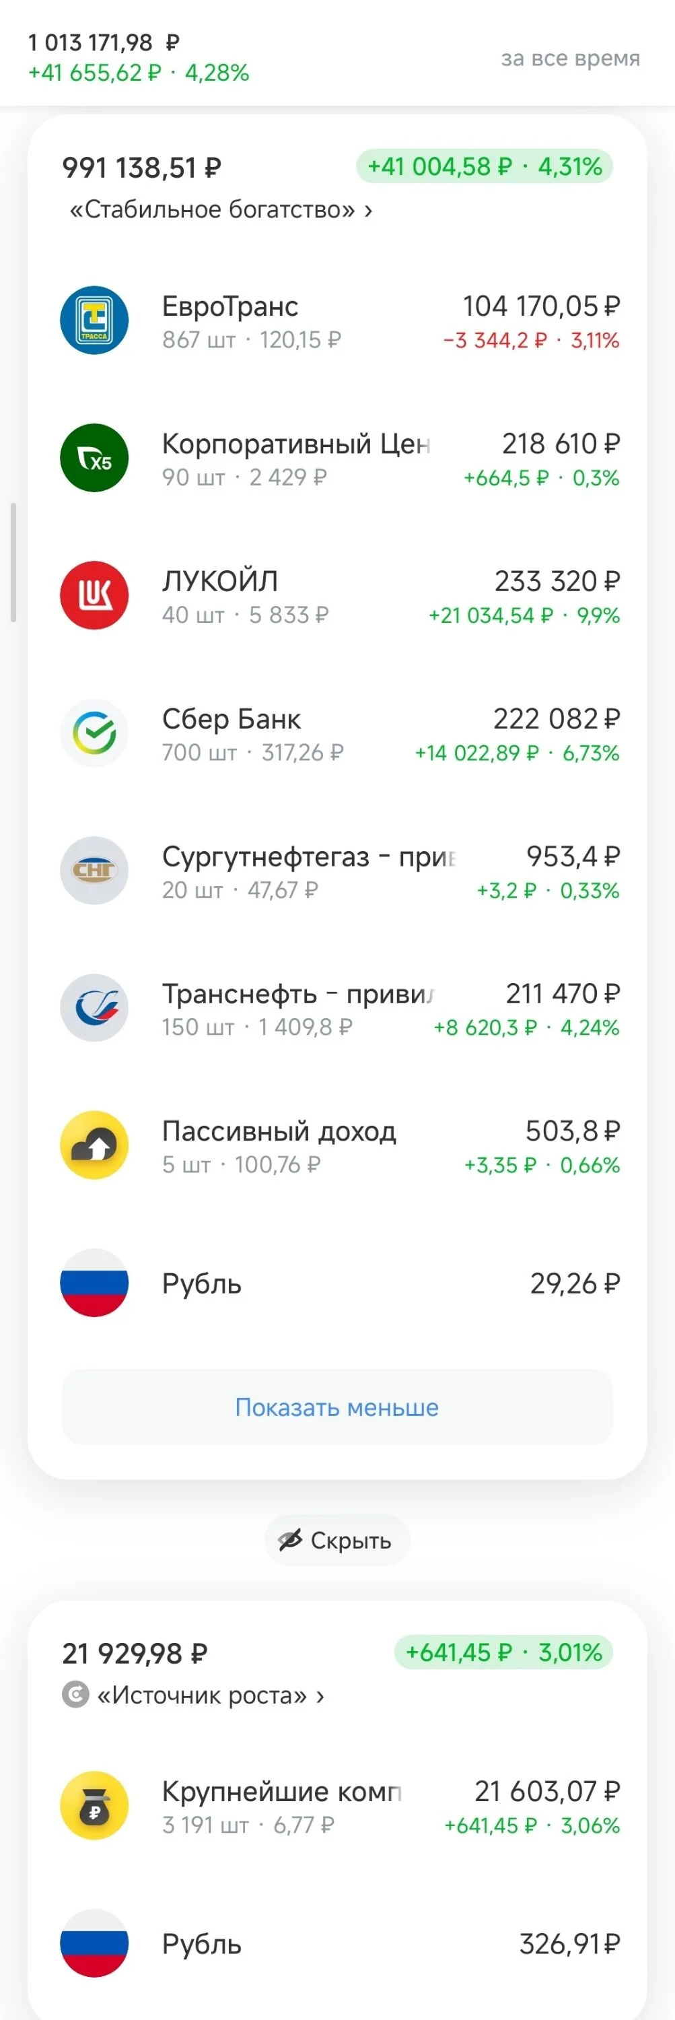Screen dimensions: 675x2020
Task: Tap the Транснефть logo icon
Action: [94, 1008]
